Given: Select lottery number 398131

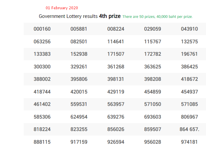Looking at the screenshot, I should click(x=116, y=79).
